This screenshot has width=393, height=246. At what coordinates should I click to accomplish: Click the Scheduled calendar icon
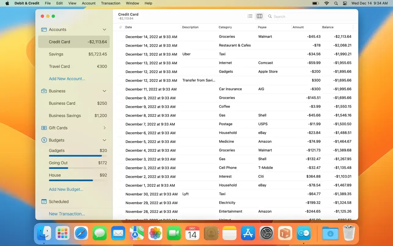click(44, 202)
